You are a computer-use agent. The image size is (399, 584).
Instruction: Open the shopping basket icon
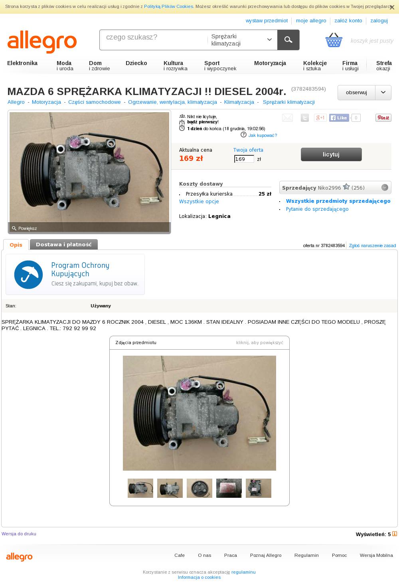(334, 40)
